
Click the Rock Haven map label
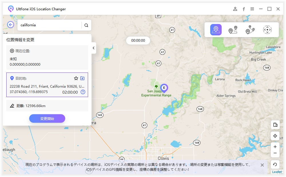[243, 80]
